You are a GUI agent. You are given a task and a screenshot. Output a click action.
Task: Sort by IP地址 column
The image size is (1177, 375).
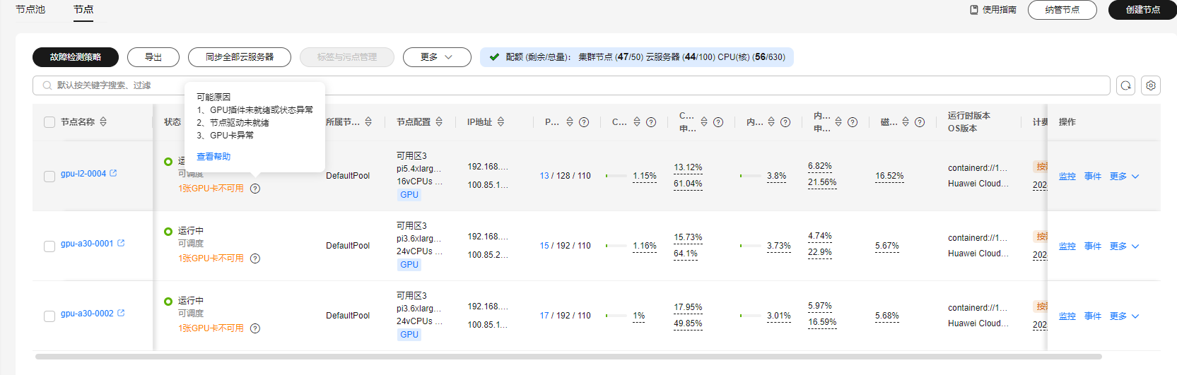point(500,122)
